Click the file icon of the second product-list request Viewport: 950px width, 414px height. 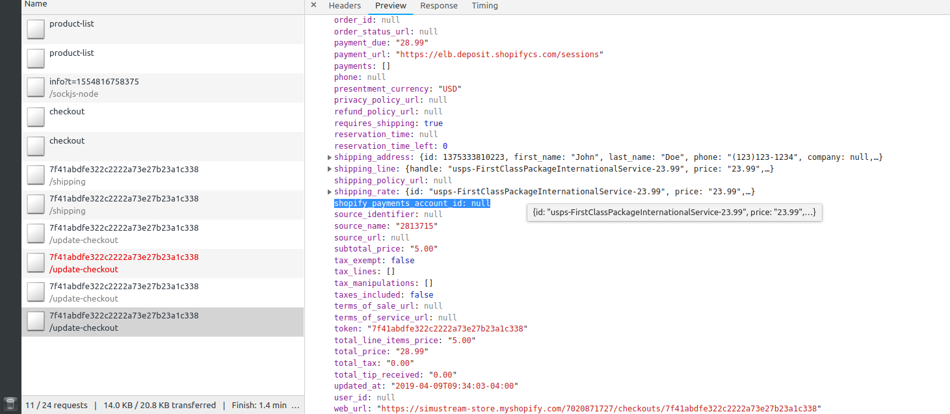pos(35,58)
